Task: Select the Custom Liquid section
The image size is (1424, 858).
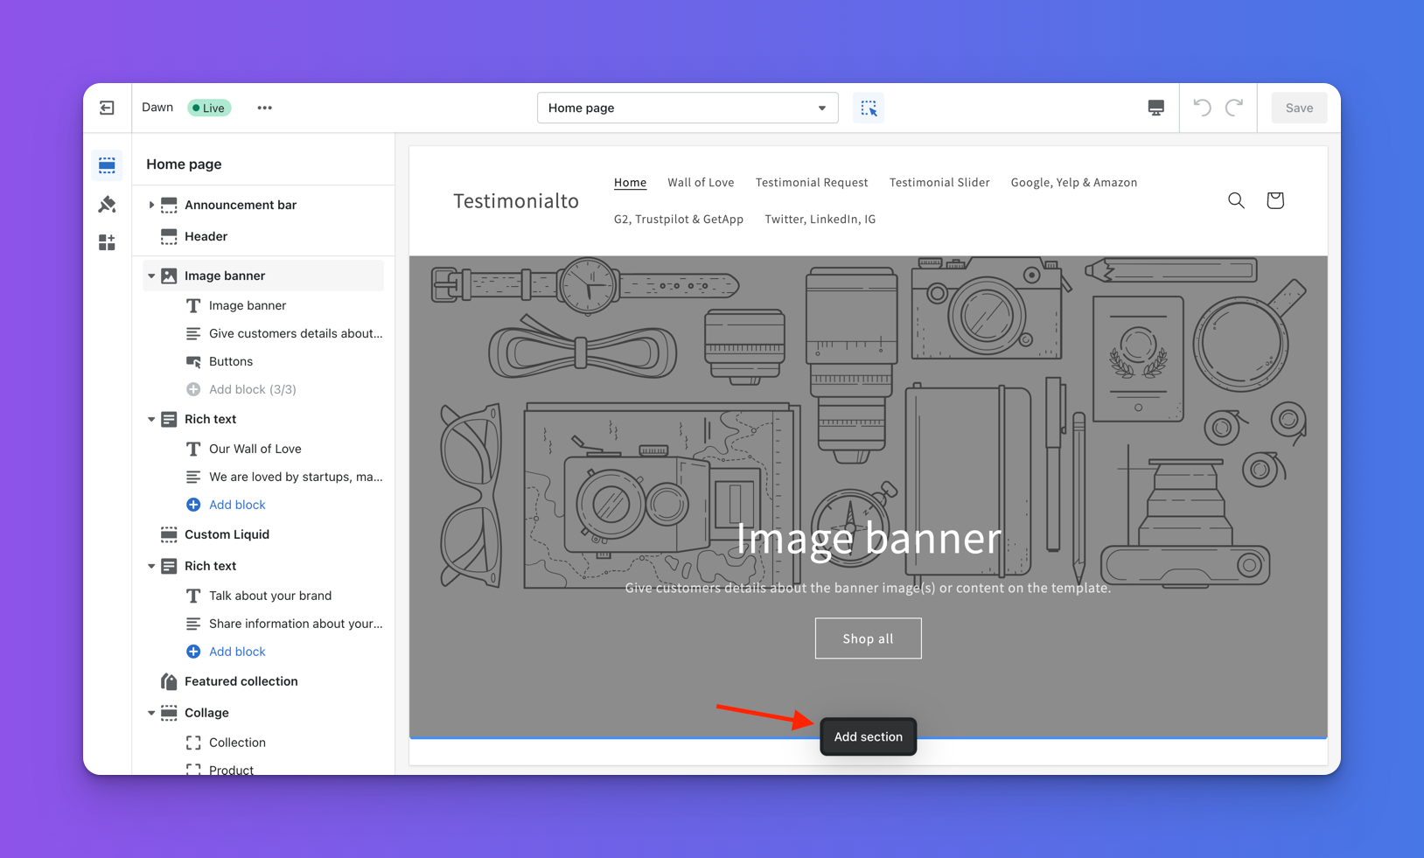Action: pyautogui.click(x=228, y=534)
